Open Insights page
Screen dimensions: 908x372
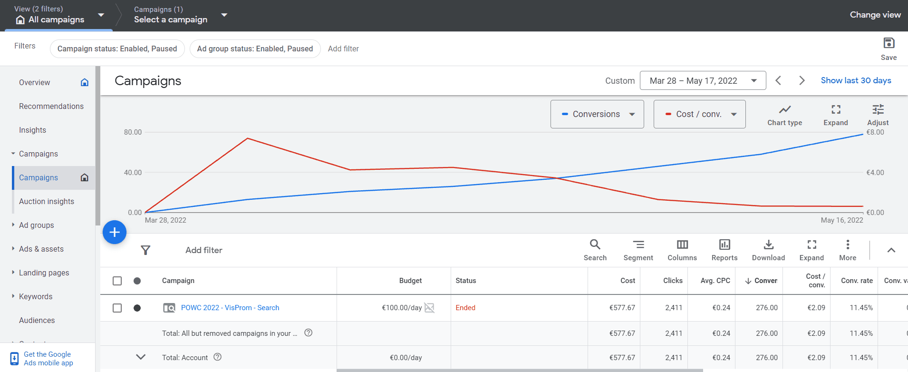click(32, 130)
